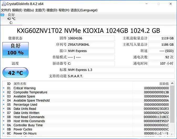Image resolution: width=177 pixels, height=139 pixels.
Task: Click the supported features field S.M.A.R.T.
Action: 121,76
